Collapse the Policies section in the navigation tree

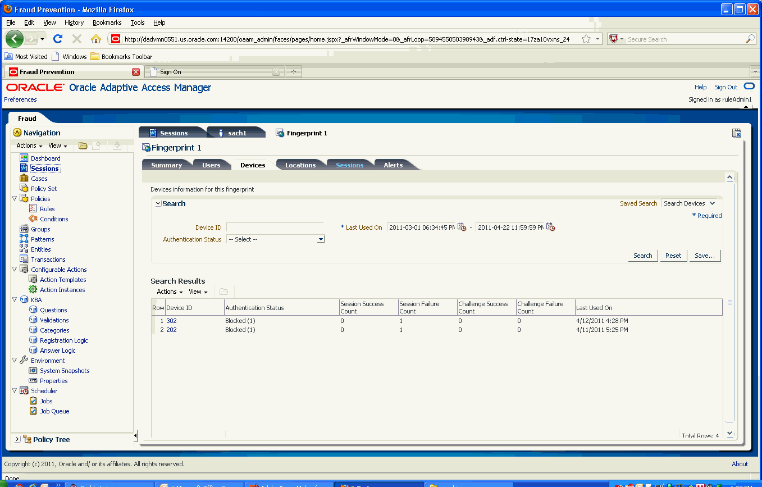tap(15, 198)
